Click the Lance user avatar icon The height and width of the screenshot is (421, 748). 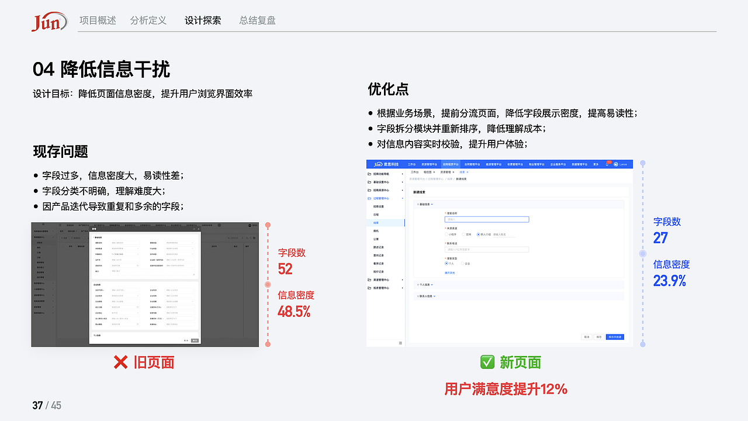coord(616,164)
